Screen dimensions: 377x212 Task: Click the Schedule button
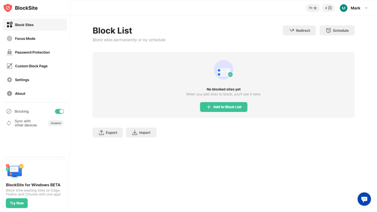pyautogui.click(x=337, y=31)
